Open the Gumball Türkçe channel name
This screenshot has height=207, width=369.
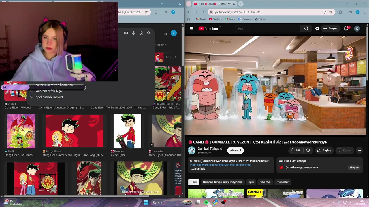click(208, 149)
